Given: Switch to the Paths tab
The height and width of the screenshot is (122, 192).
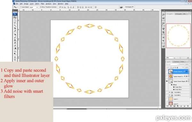Looking at the screenshot, I should (182, 62).
